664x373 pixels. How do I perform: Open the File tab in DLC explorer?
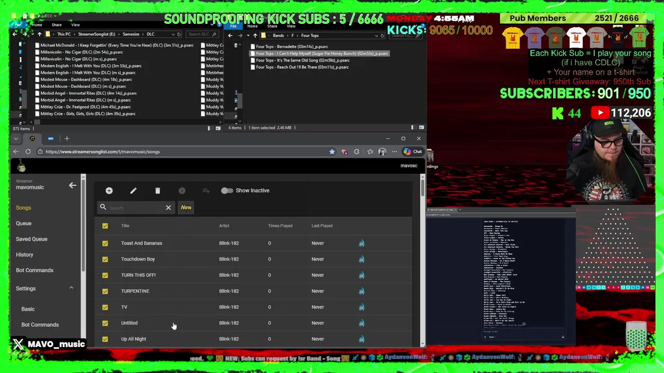[18, 25]
